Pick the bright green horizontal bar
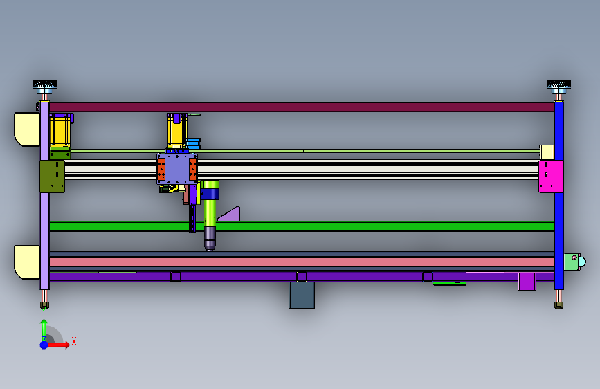 [302, 226]
